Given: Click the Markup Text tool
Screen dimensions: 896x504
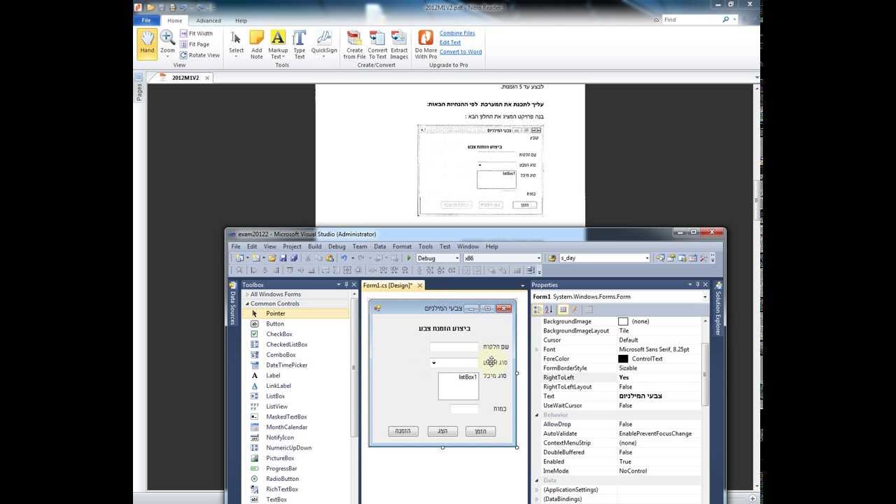Looking at the screenshot, I should tap(278, 45).
